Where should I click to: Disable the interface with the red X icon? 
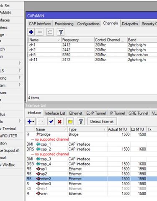[59, 121]
